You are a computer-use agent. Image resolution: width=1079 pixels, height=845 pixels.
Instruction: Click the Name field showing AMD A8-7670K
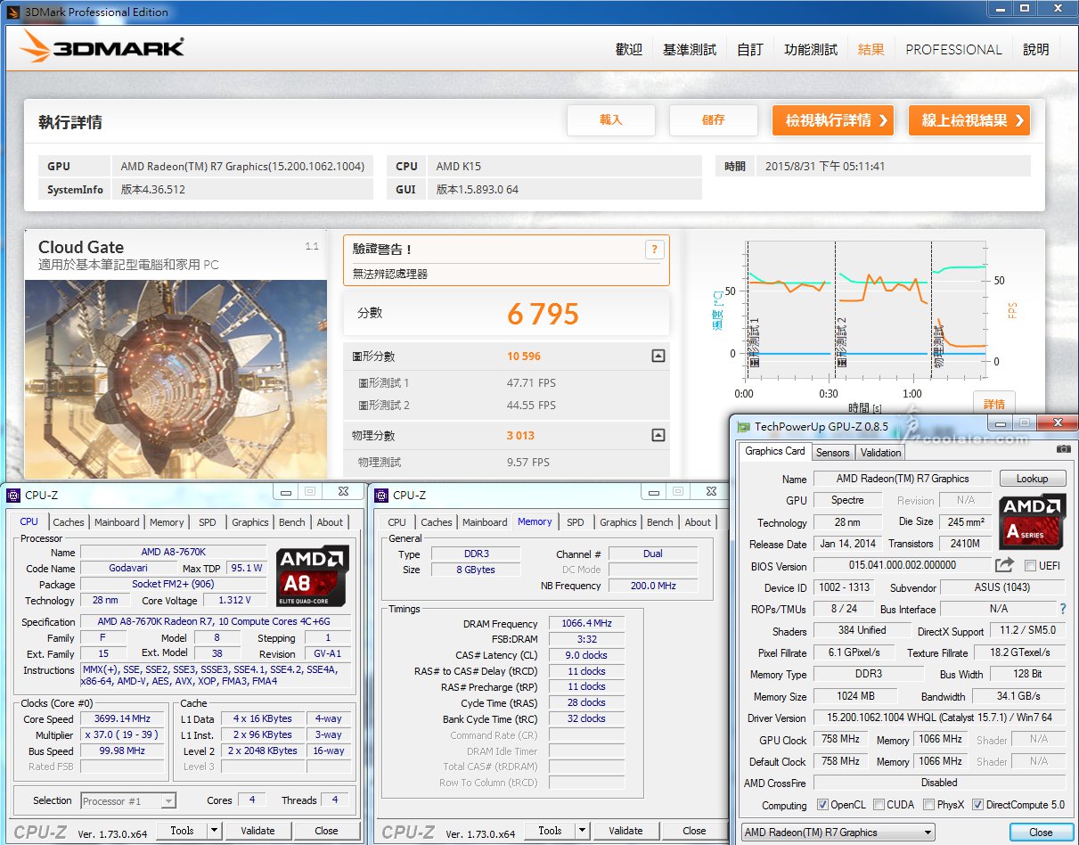coord(174,553)
